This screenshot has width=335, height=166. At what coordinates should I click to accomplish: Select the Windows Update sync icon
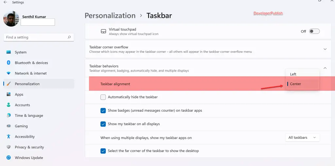click(x=9, y=158)
